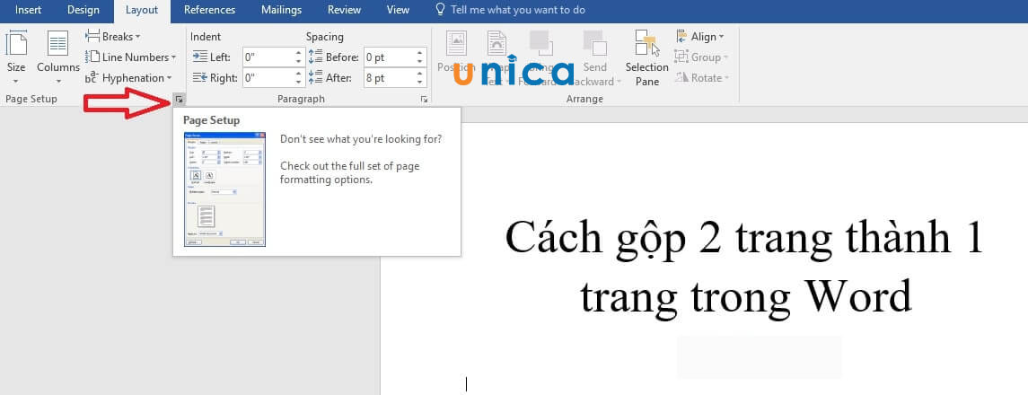The height and width of the screenshot is (395, 1028).
Task: Click the Line Numbers icon
Action: (x=92, y=57)
